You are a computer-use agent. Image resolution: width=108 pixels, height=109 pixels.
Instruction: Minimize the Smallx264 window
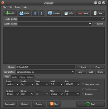pos(95,3)
